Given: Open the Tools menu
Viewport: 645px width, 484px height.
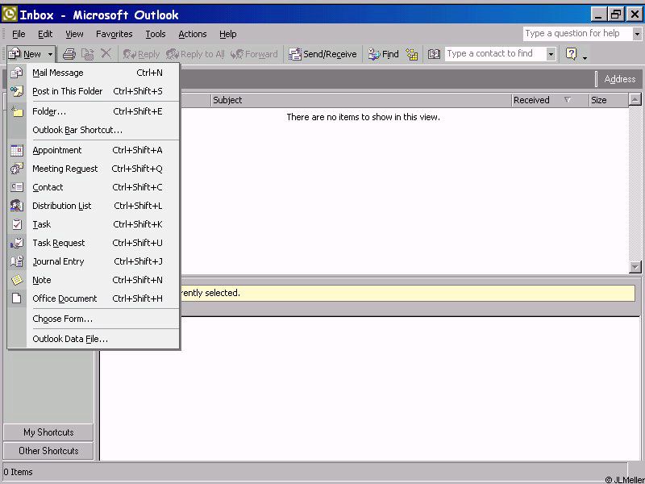Looking at the screenshot, I should 156,34.
